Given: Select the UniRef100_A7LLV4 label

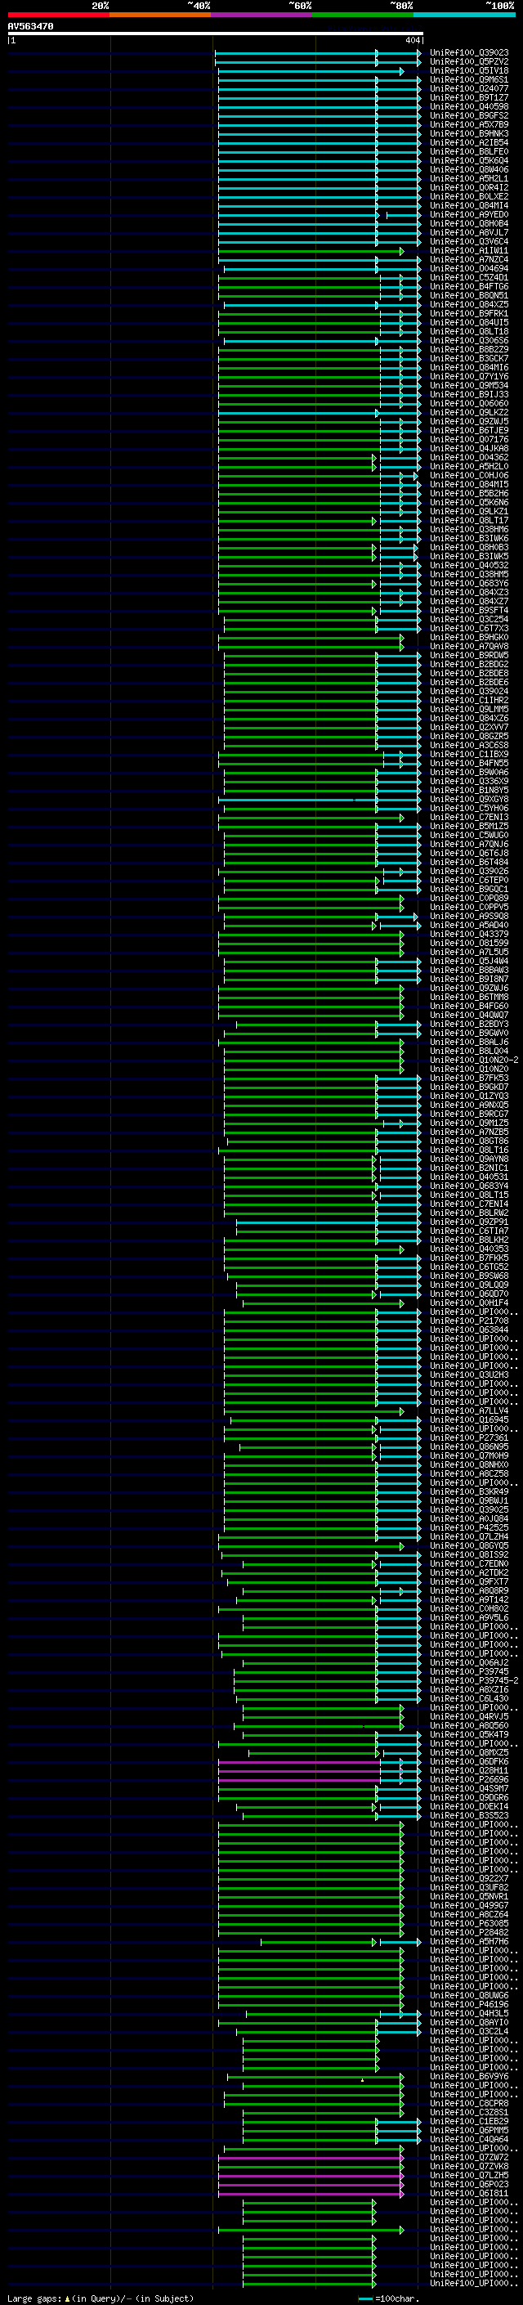Looking at the screenshot, I should click(469, 1411).
